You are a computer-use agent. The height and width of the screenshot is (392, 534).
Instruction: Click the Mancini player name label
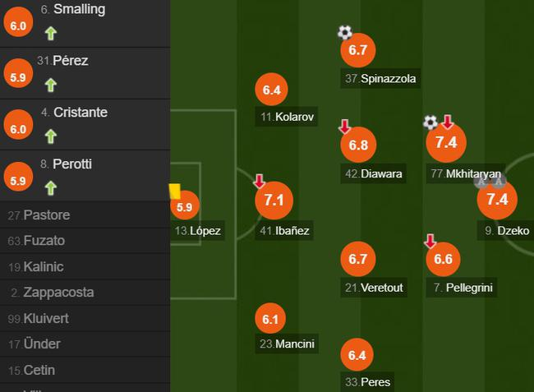(x=288, y=344)
